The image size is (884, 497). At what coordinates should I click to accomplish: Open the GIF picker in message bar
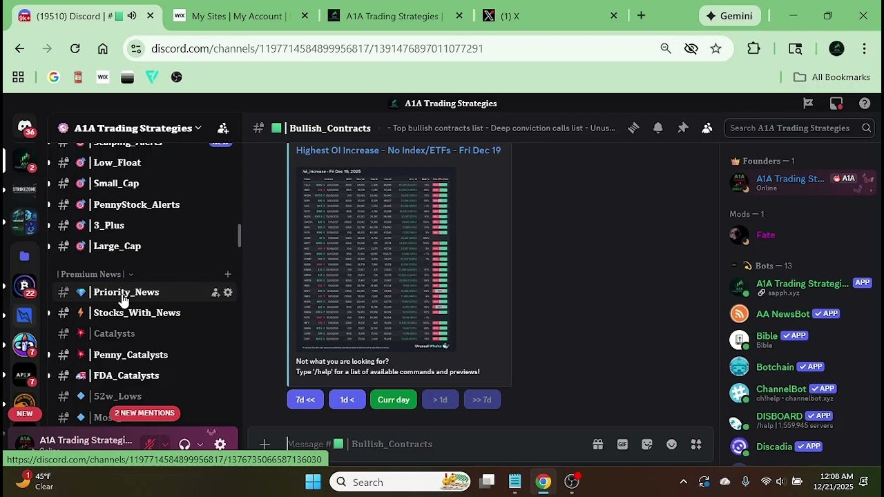coord(622,445)
